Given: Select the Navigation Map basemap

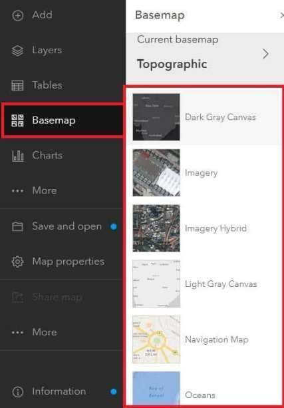Looking at the screenshot, I should click(x=204, y=339).
